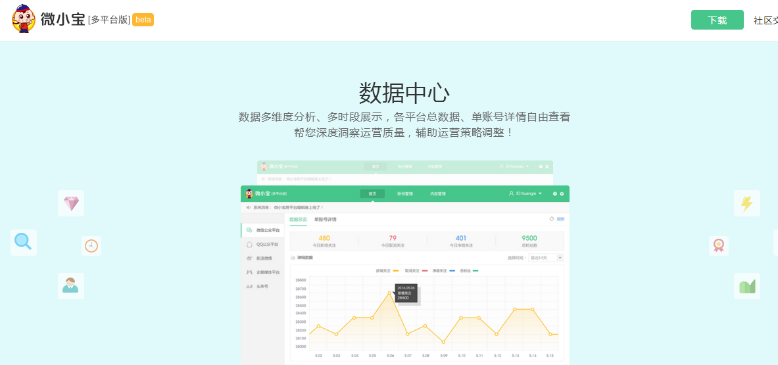Open the 最近14天 time range dropdown
The height and width of the screenshot is (365, 778).
click(x=546, y=258)
